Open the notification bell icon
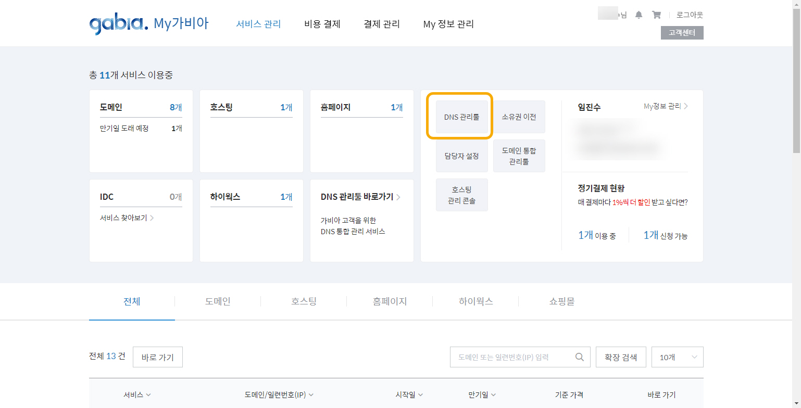 tap(639, 15)
